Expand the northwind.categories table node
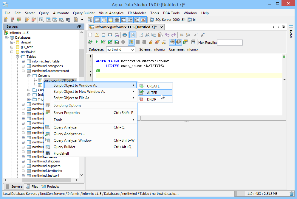The height and width of the screenshot is (199, 297). coord(23,66)
